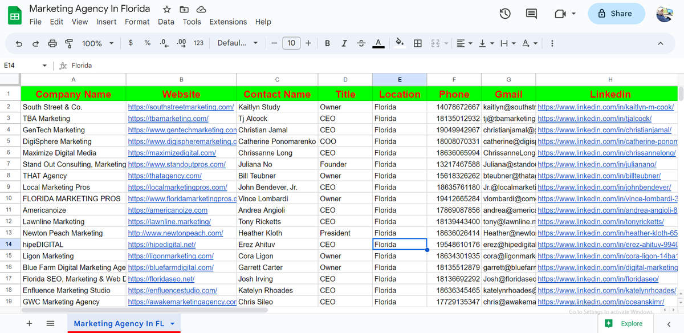Check the cloud save status icon
The height and width of the screenshot is (333, 684).
point(201,9)
